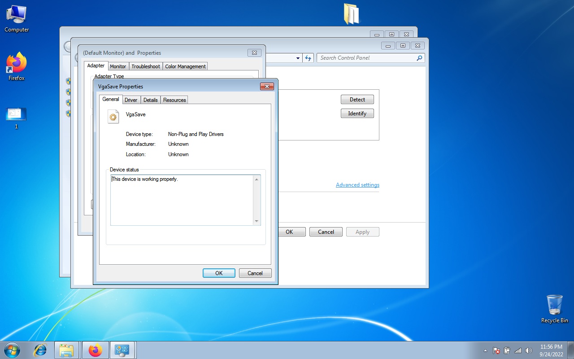The width and height of the screenshot is (574, 359).
Task: Click the Device status scrollbar down arrow
Action: click(x=257, y=221)
